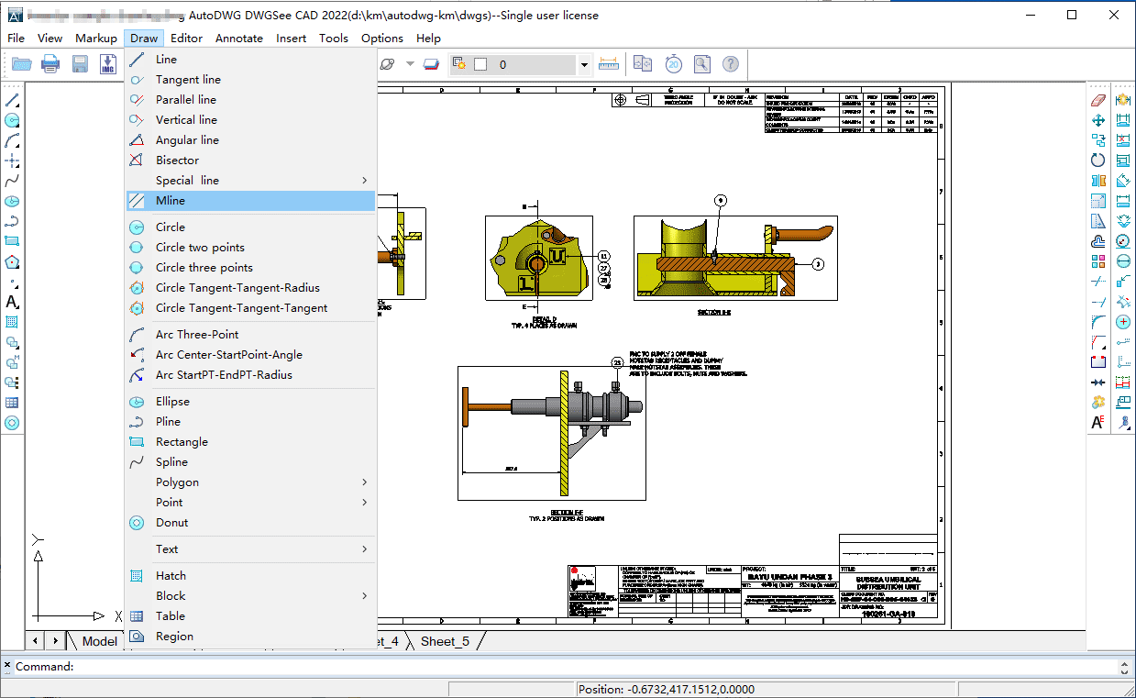The width and height of the screenshot is (1136, 698).
Task: Select the Hatch tool in left toolbar
Action: 12,322
